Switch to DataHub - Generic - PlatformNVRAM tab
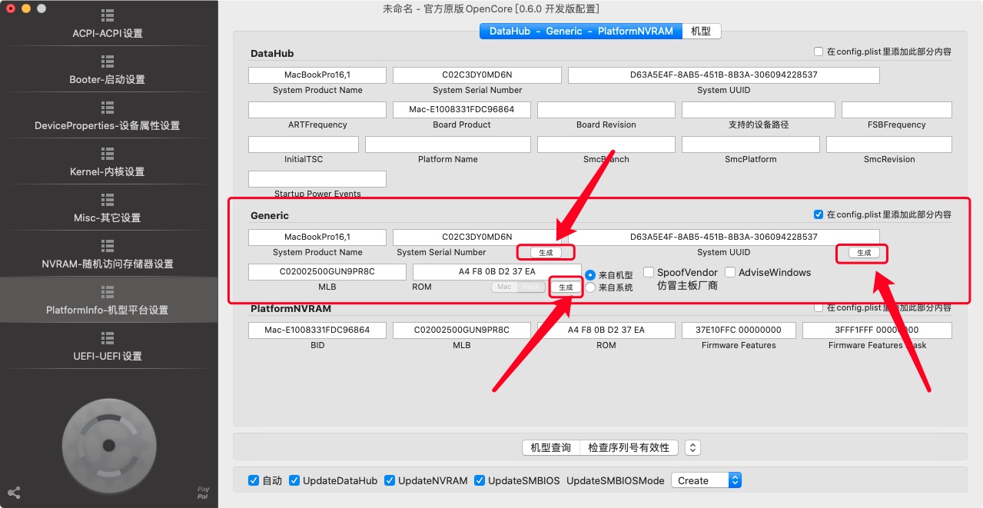 581,31
